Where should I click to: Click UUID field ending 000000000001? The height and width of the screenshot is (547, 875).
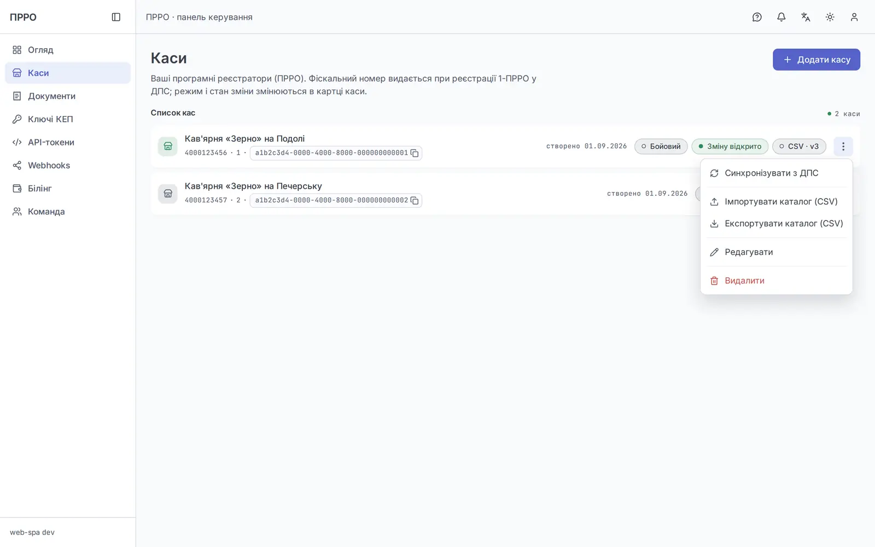(x=336, y=153)
